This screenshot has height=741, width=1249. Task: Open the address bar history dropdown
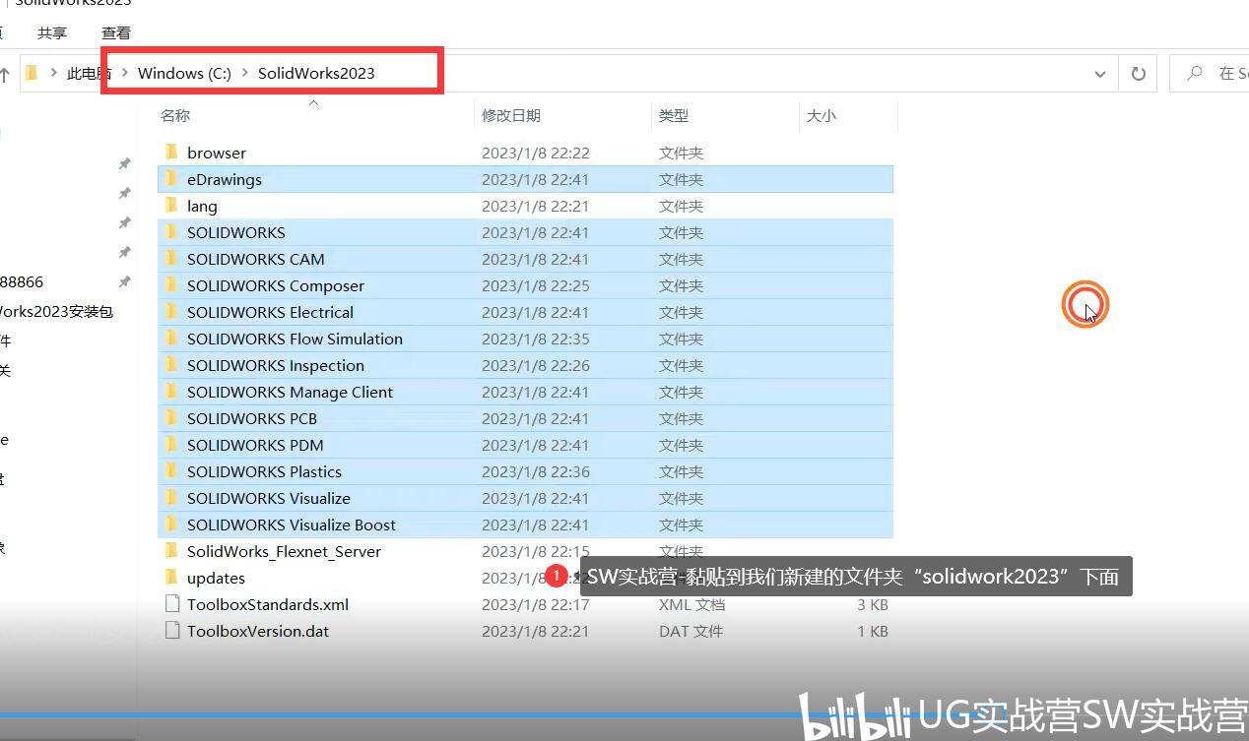[x=1100, y=74]
